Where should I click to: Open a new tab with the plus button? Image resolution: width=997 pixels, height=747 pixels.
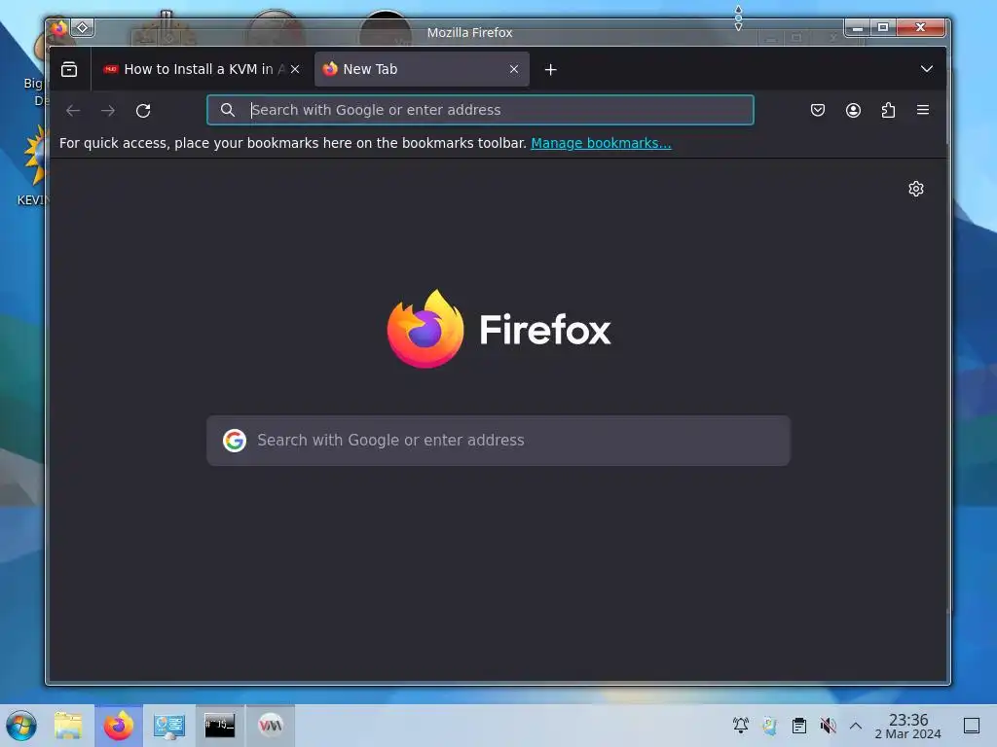tap(551, 70)
